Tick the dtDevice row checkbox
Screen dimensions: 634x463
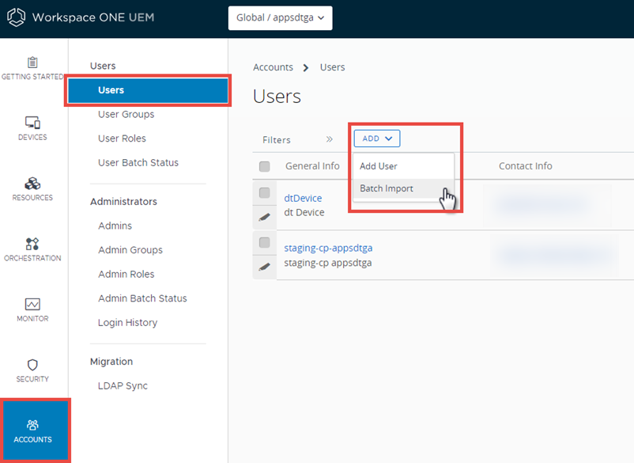tap(265, 192)
